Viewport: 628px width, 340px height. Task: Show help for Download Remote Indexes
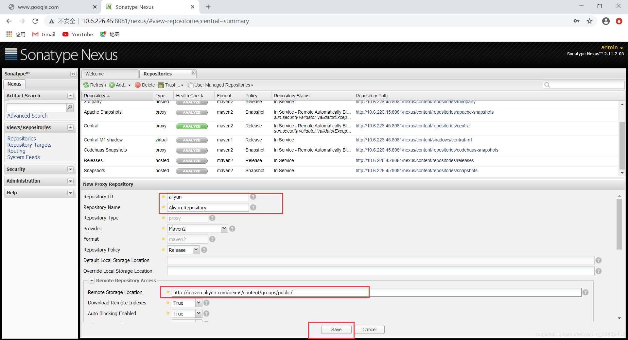pos(206,303)
